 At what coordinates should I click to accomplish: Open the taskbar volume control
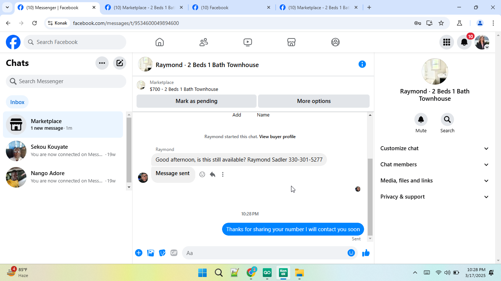coord(447,273)
